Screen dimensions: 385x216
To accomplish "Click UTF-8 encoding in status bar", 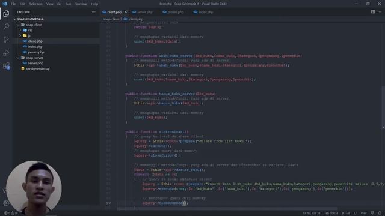I will [x=346, y=214].
